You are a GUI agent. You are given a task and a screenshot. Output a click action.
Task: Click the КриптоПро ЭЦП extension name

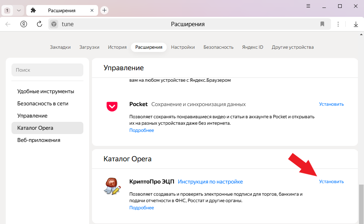[152, 182]
